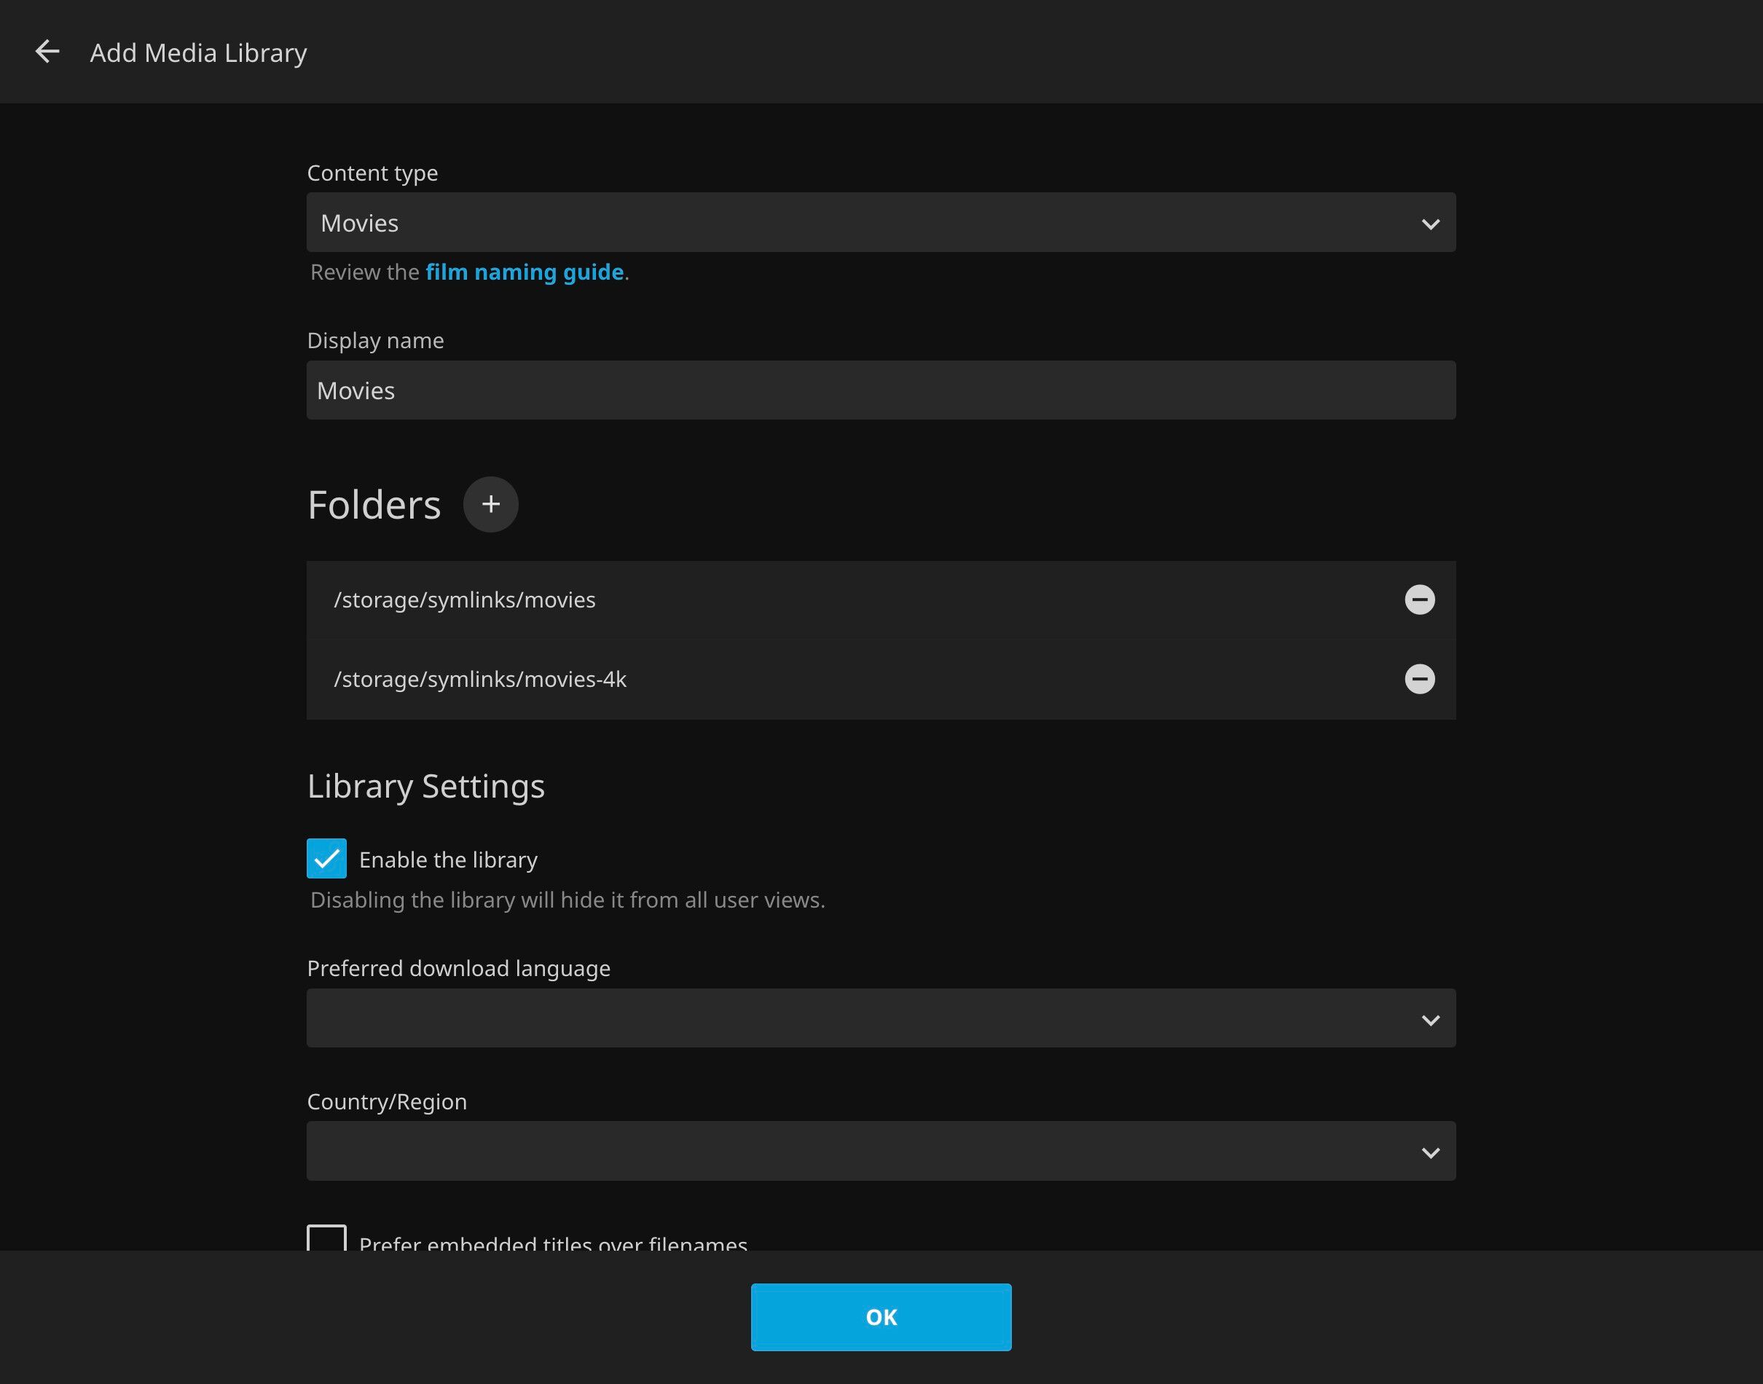Toggle Enable the library checkbox

click(326, 859)
